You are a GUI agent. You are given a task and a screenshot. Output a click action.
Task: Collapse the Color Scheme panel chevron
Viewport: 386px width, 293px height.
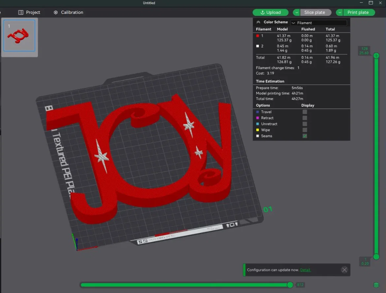pos(258,22)
